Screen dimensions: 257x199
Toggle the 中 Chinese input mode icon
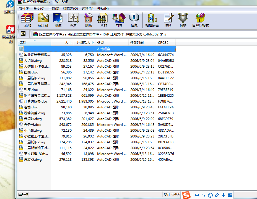coord(197,195)
